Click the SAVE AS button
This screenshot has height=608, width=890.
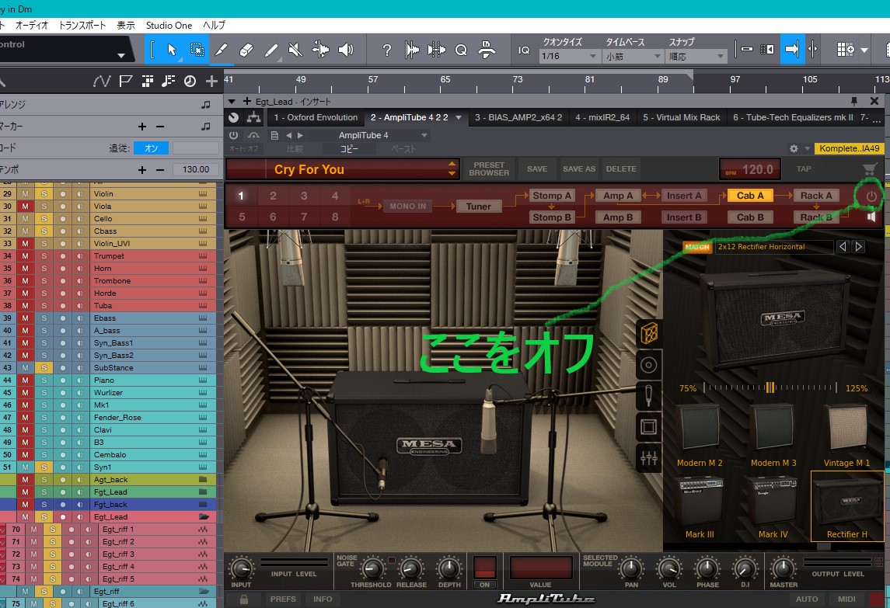(579, 169)
